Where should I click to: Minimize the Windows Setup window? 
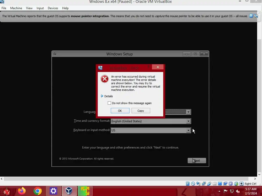tap(187, 54)
